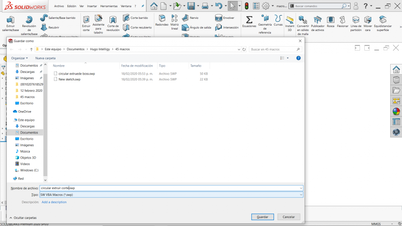402x226 pixels.
Task: Open the Edición menu
Action: pos(71,6)
